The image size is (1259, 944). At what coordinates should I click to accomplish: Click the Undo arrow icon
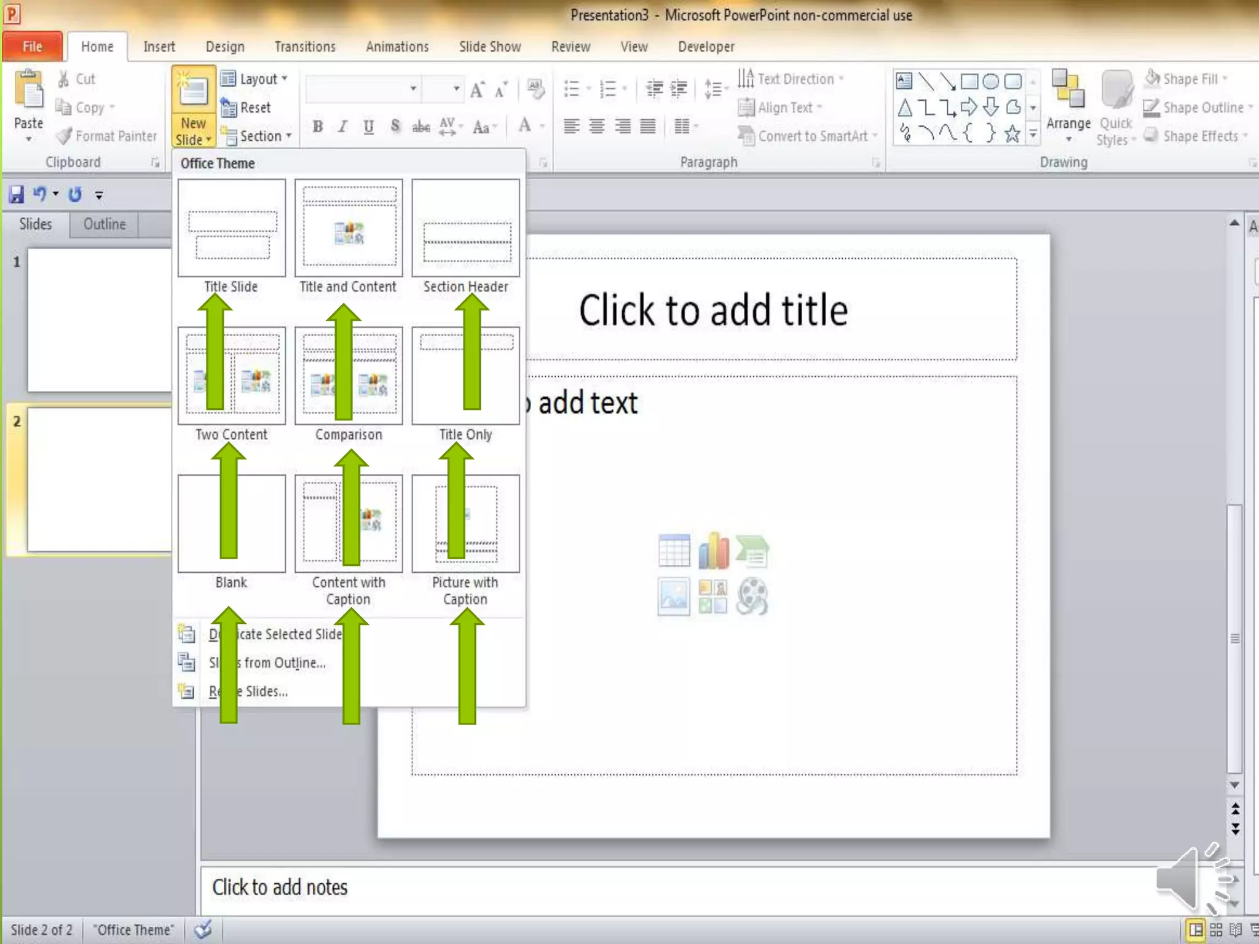pyautogui.click(x=39, y=194)
